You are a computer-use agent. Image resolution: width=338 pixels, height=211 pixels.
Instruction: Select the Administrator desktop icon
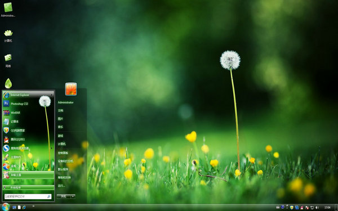pos(8,10)
